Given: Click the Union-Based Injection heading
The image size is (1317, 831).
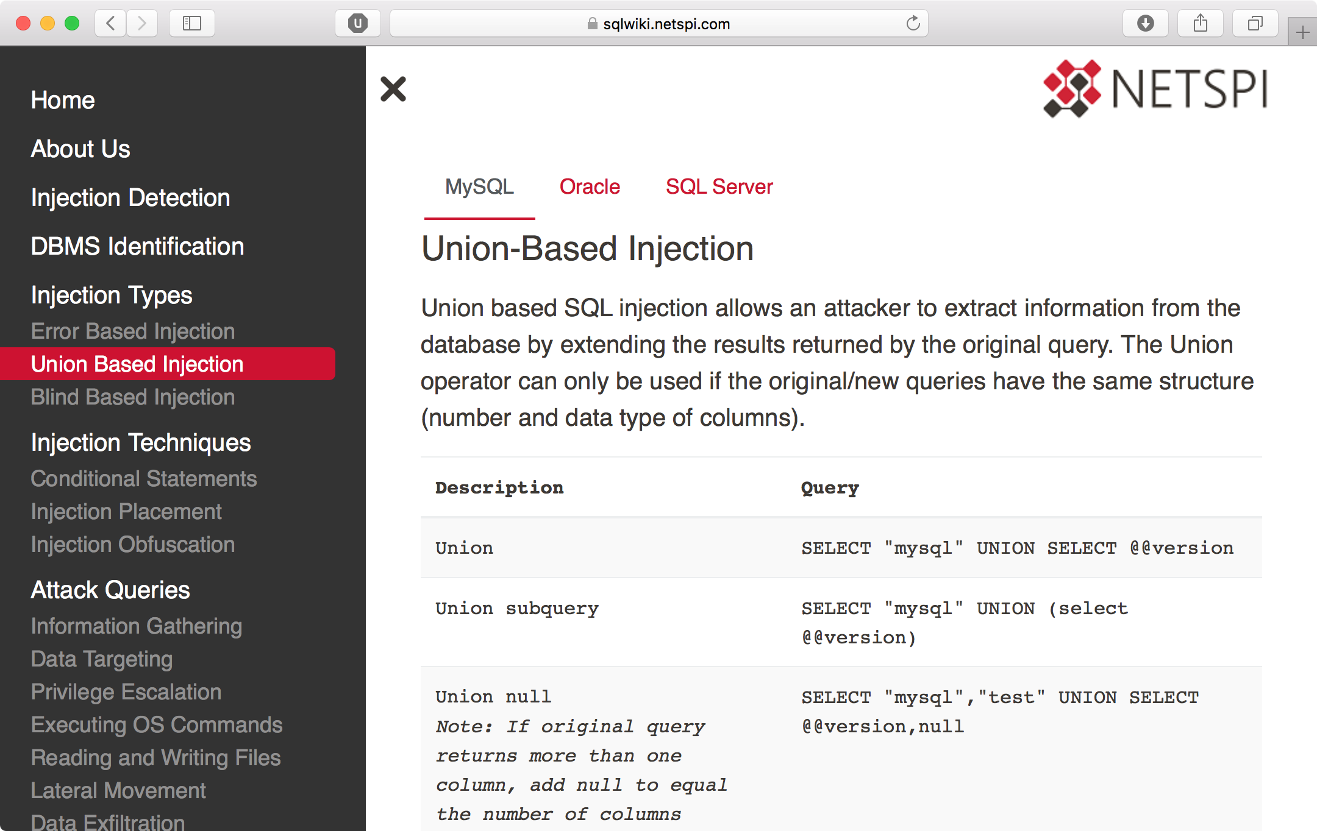Looking at the screenshot, I should pos(587,249).
